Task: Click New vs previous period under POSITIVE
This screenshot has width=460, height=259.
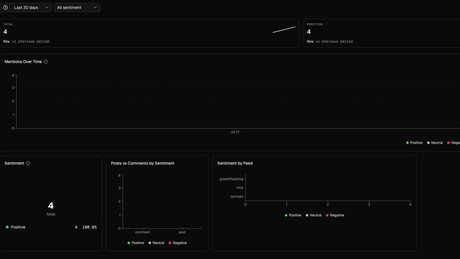Action: [x=330, y=41]
